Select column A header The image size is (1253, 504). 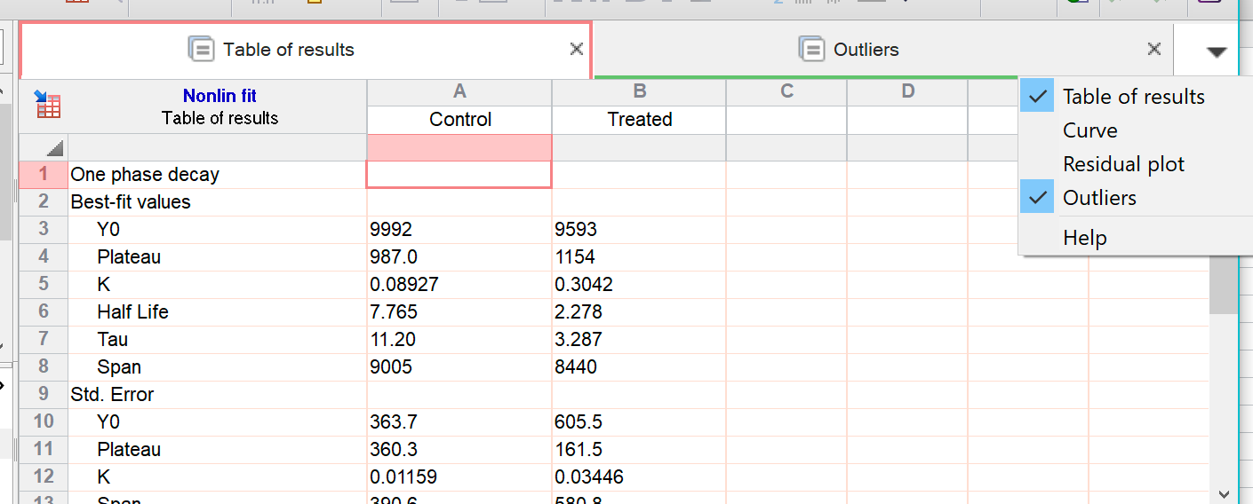pos(459,91)
